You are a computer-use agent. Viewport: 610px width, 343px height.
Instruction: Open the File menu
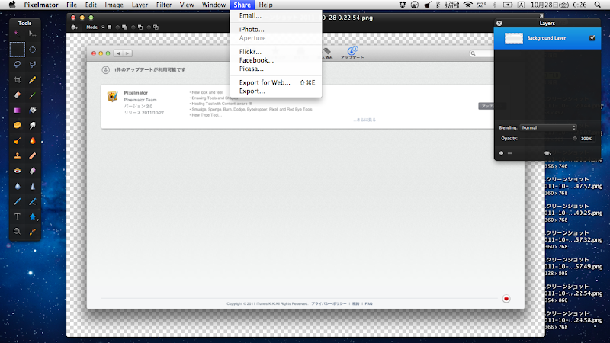pyautogui.click(x=72, y=5)
